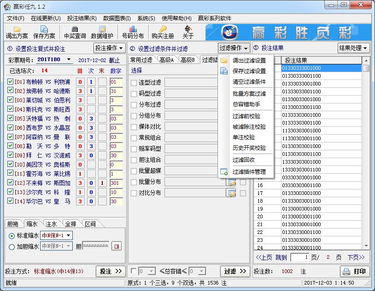The image size is (375, 291).
Task: Click the edit icon beside 批量分布
Action: (232, 182)
